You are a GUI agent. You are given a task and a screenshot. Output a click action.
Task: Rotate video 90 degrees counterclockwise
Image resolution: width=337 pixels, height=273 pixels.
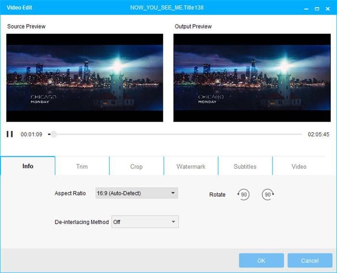[243, 194]
